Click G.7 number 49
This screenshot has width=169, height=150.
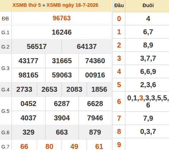(74, 146)
